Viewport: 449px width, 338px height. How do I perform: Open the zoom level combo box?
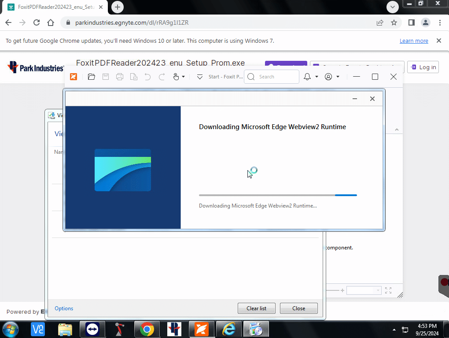364,290
